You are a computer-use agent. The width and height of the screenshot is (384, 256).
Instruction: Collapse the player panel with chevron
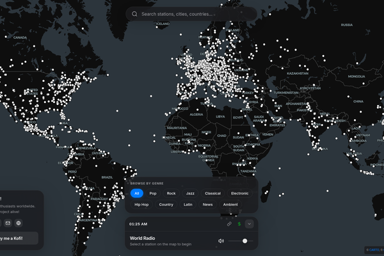249,224
